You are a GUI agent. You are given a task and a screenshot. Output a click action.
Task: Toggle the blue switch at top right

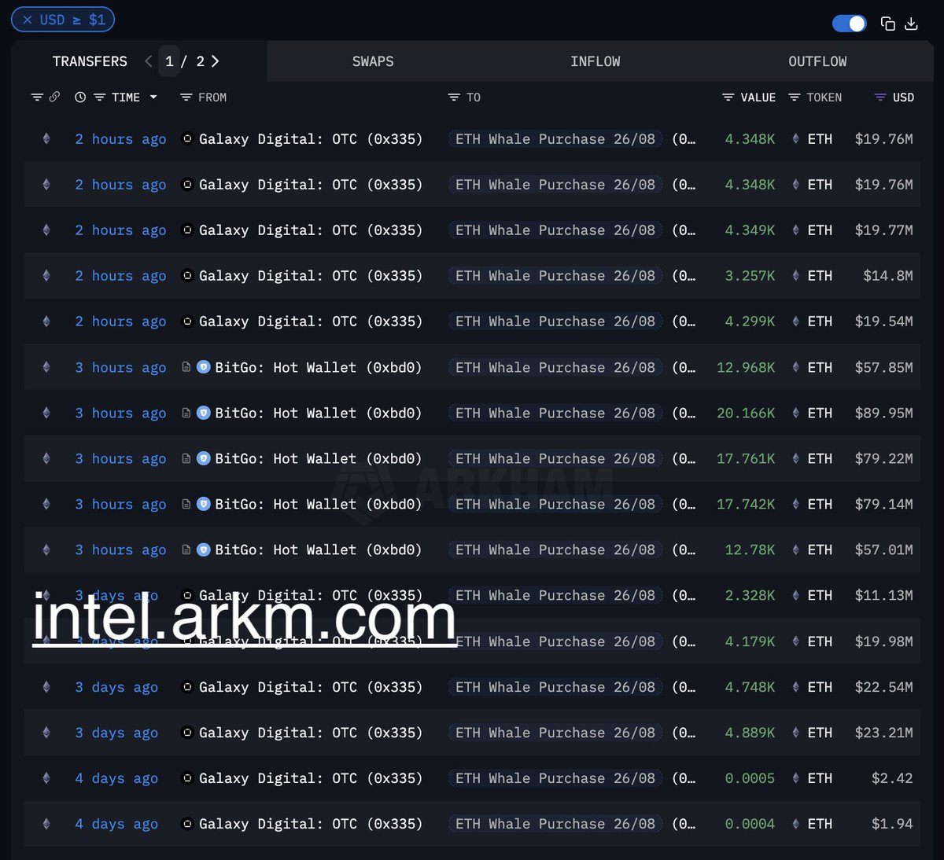850,24
